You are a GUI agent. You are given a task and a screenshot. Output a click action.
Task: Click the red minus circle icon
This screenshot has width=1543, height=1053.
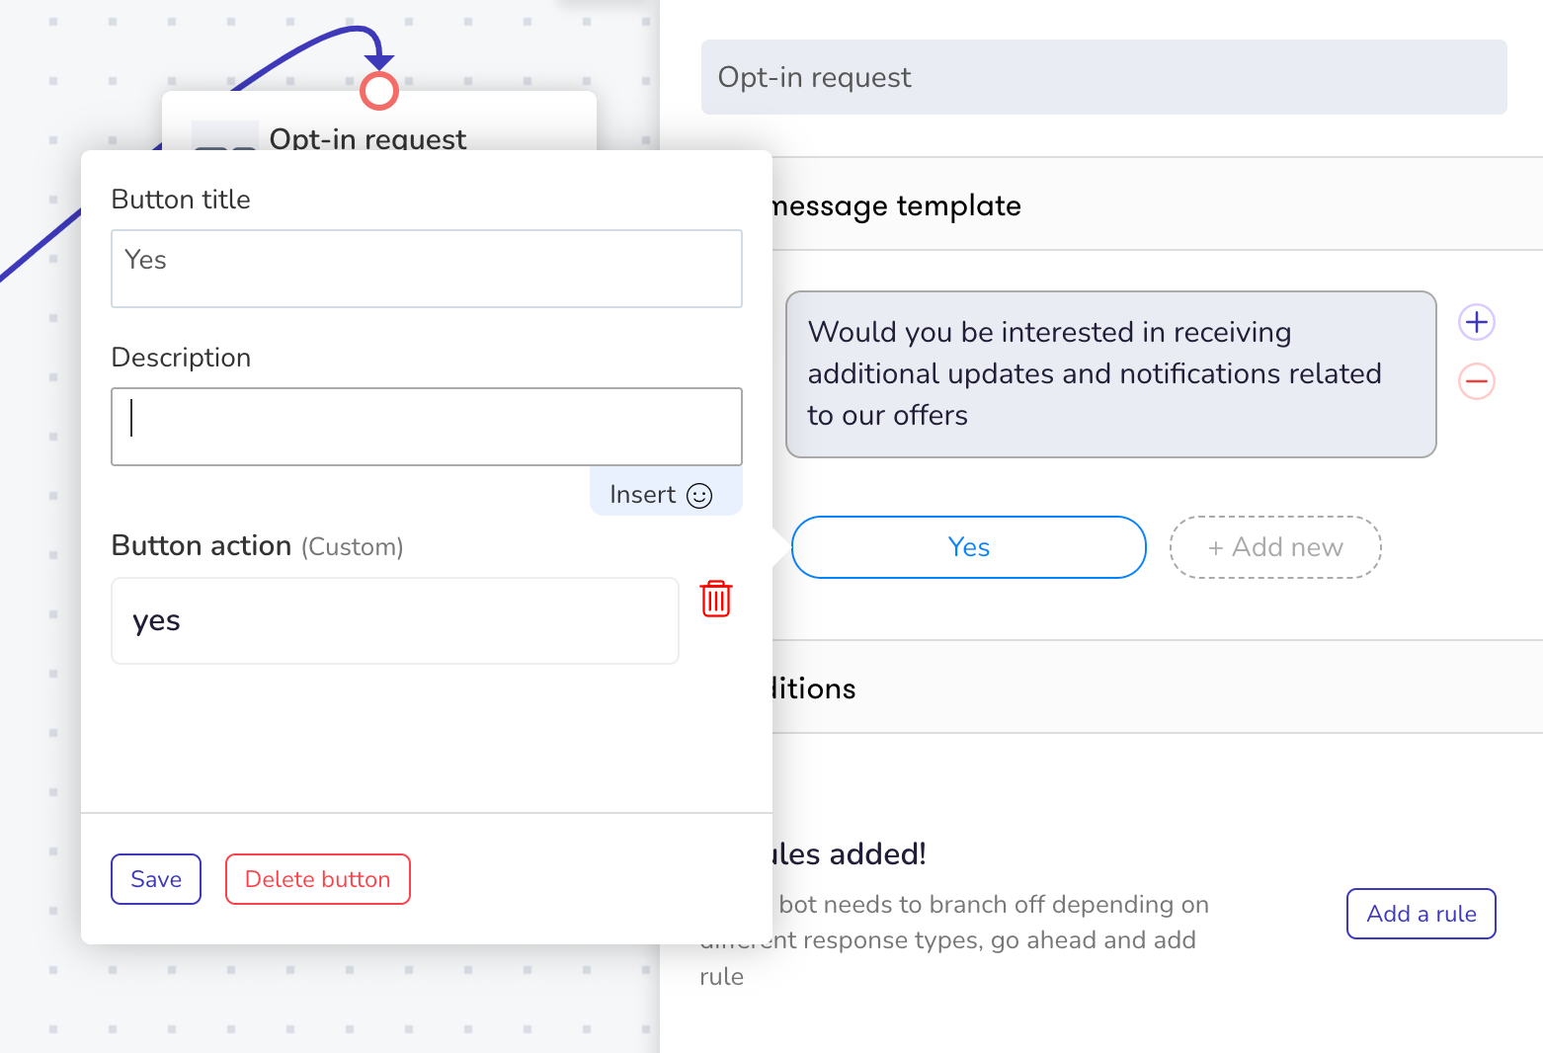[x=1477, y=381]
